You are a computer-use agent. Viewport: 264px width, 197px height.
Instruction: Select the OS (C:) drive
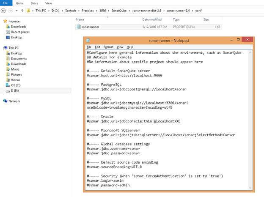16,85
